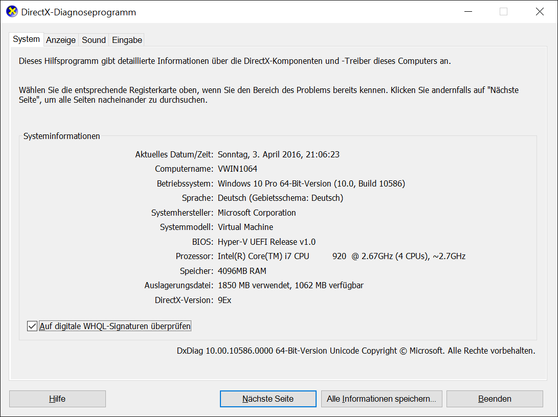
Task: Click the 'Aktuelles Datum/Zeit:' label
Action: [174, 154]
